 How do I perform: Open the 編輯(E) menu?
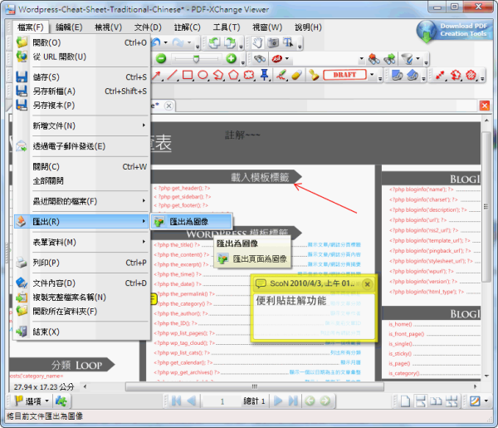(69, 27)
